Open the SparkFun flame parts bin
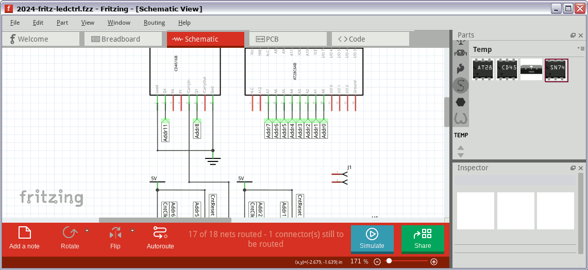 pos(461,68)
